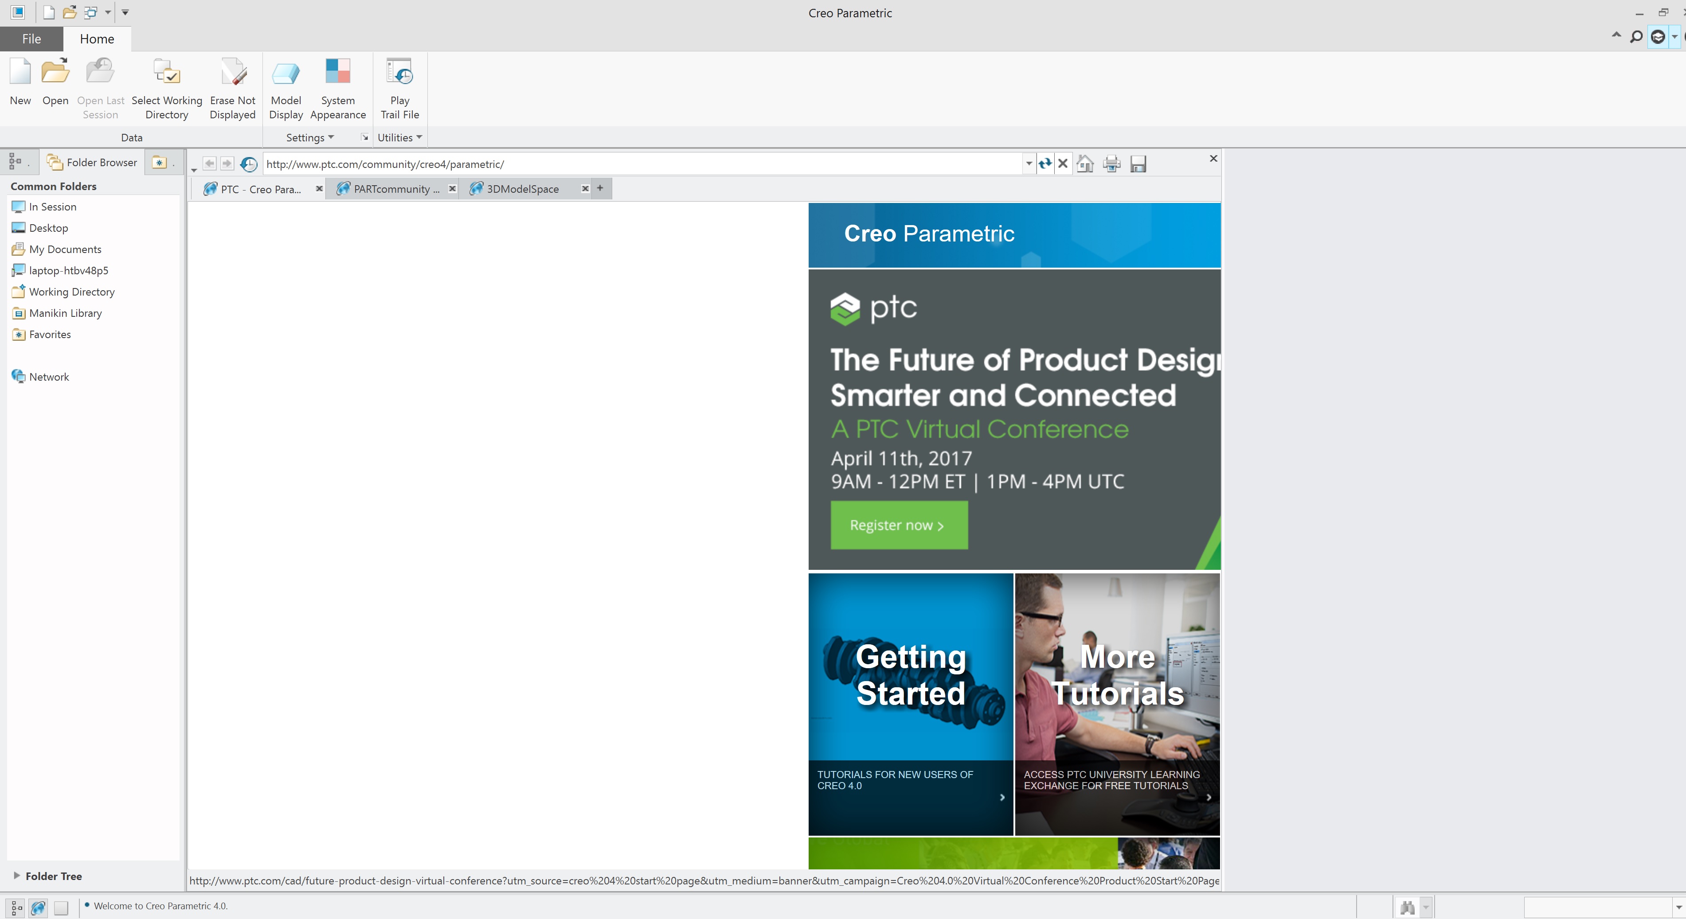Open the Utilities group dropdown
Image resolution: width=1686 pixels, height=919 pixels.
pyautogui.click(x=399, y=137)
